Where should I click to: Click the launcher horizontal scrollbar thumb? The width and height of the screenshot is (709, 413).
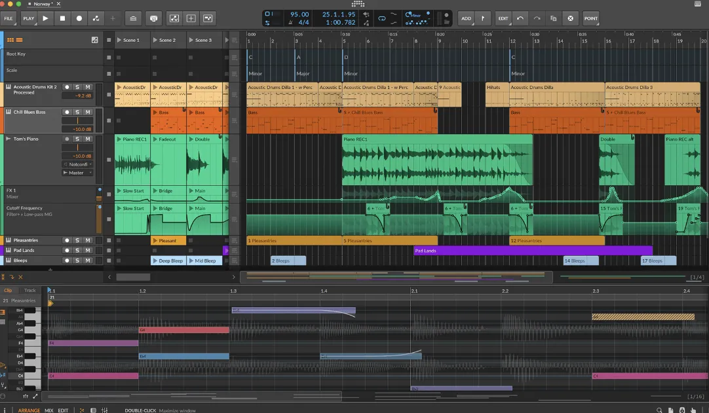click(133, 277)
